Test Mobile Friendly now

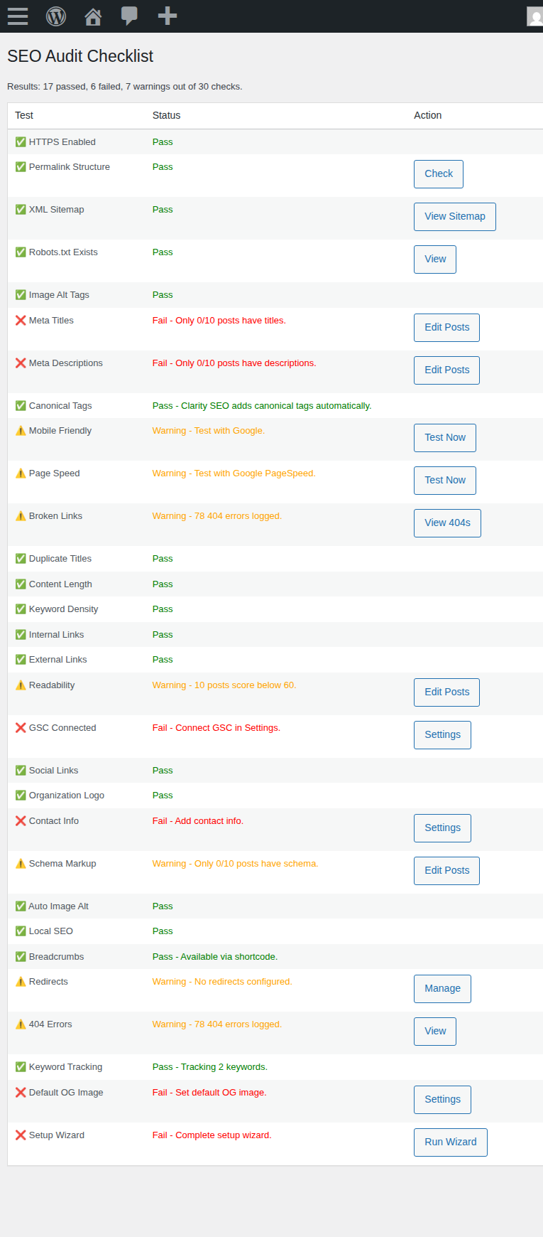pos(444,437)
